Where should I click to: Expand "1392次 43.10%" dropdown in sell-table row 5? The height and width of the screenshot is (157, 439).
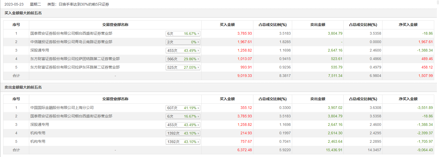[x=183, y=142]
